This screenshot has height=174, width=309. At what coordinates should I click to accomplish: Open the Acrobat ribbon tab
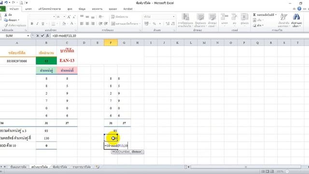(x=128, y=9)
